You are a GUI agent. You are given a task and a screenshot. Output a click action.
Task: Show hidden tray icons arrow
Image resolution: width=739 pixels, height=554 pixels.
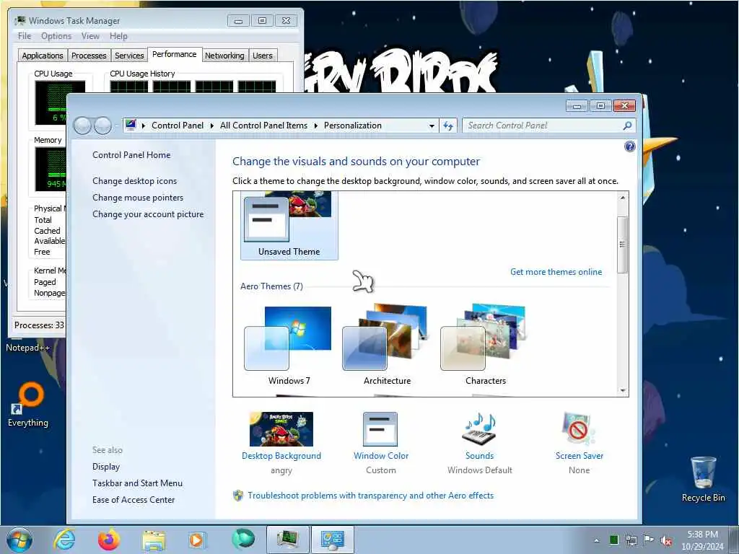(x=597, y=541)
